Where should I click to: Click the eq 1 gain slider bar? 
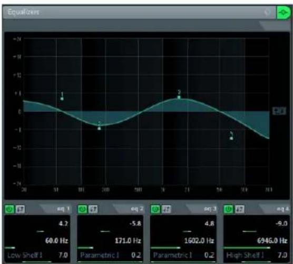click(41, 231)
